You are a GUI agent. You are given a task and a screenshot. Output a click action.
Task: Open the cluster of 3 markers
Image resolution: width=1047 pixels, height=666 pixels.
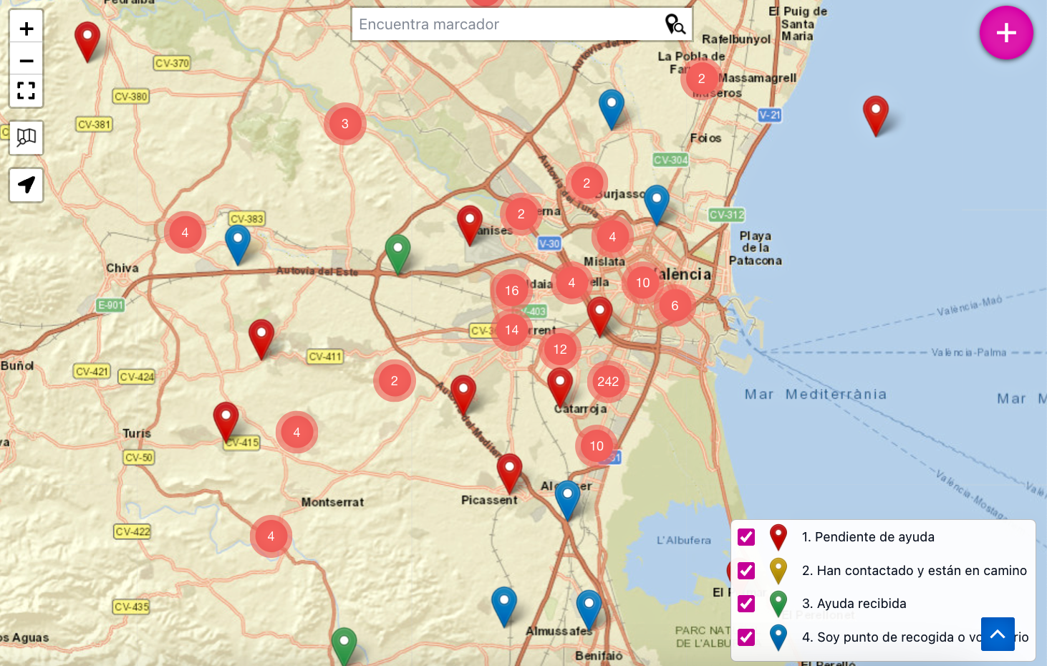[x=344, y=124]
